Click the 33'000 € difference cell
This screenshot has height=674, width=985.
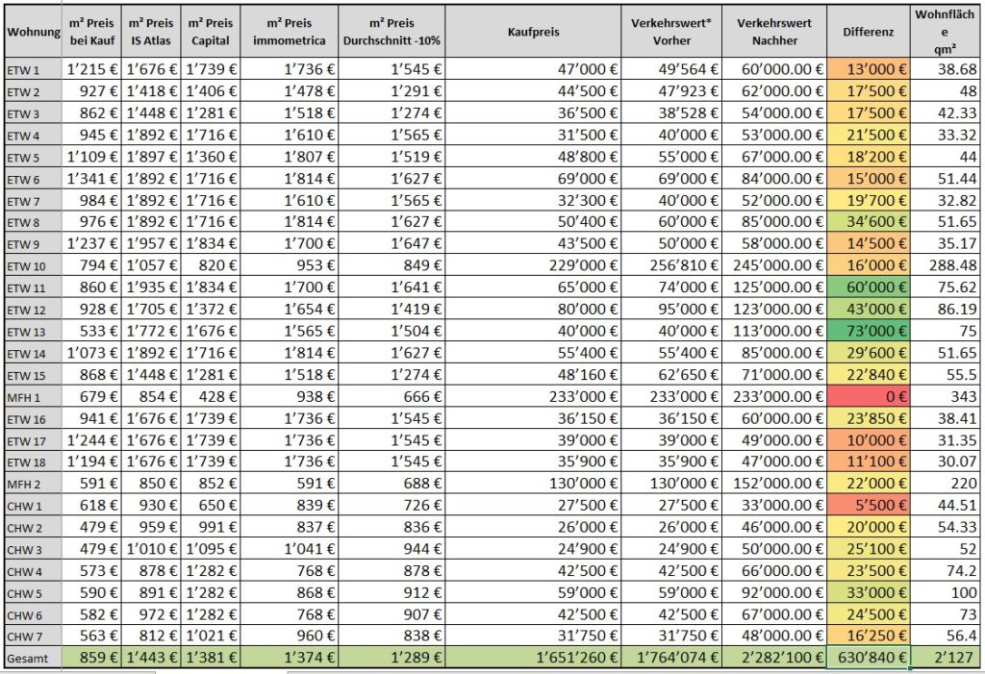(x=869, y=592)
